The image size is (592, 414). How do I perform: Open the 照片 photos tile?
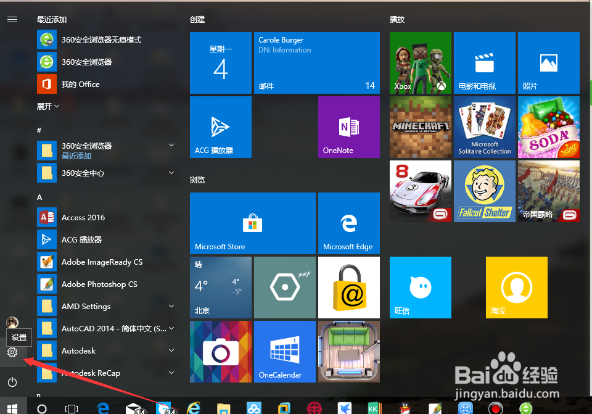[x=549, y=63]
